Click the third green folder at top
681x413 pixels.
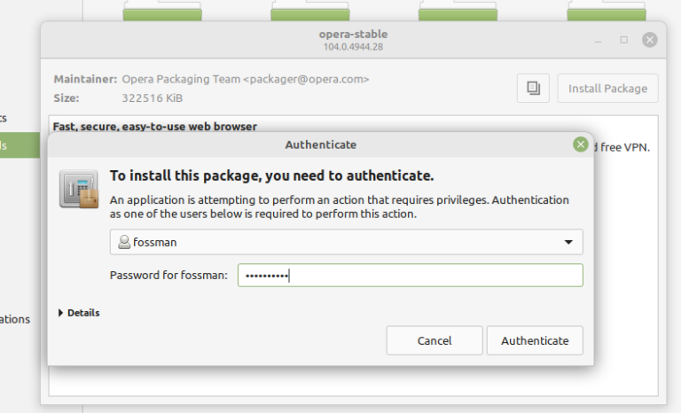tap(457, 12)
